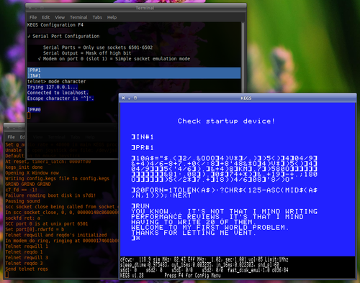Click the Terminal cursor block below ']PR#0'
The image size is (360, 283).
point(29,116)
